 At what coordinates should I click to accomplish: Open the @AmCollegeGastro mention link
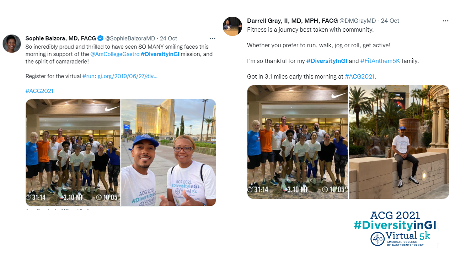[115, 54]
